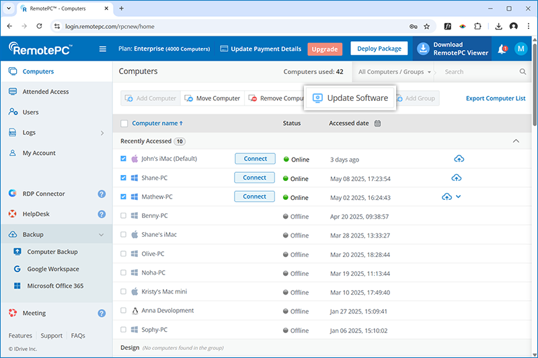Click the Export Computer List link
This screenshot has width=538, height=358.
pos(496,98)
